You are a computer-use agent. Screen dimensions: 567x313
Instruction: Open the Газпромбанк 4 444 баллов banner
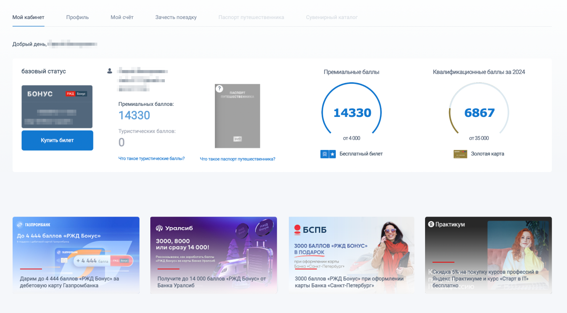76,255
